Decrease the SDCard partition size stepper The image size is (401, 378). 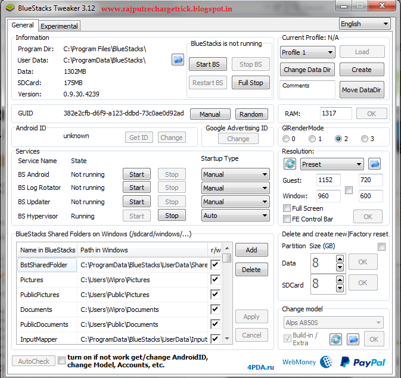(x=340, y=288)
